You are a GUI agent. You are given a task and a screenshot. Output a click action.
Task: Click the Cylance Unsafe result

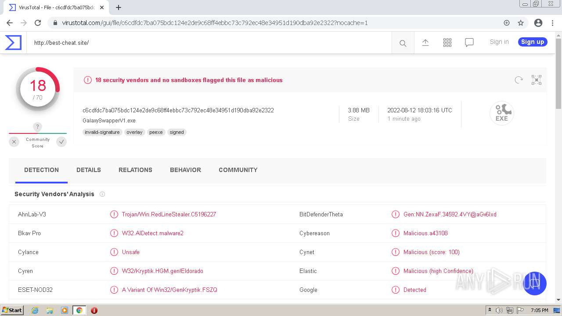tap(131, 252)
